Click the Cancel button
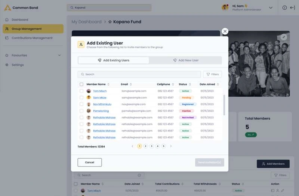Image resolution: width=299 pixels, height=196 pixels. coord(90,162)
